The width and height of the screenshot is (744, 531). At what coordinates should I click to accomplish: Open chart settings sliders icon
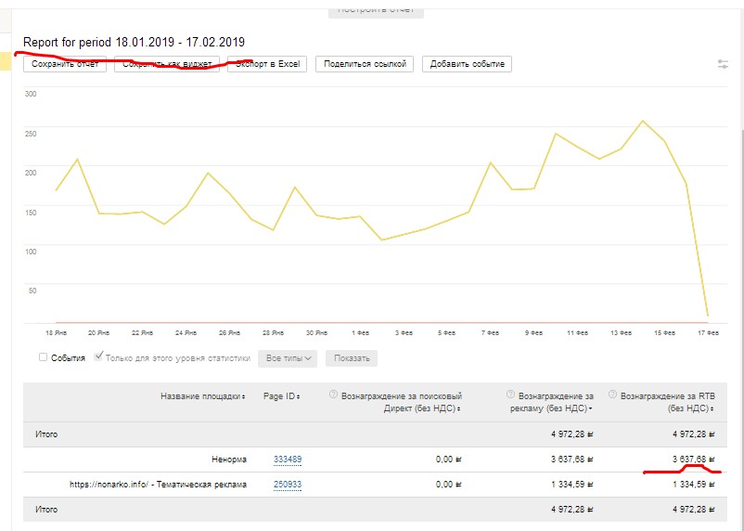pos(723,64)
